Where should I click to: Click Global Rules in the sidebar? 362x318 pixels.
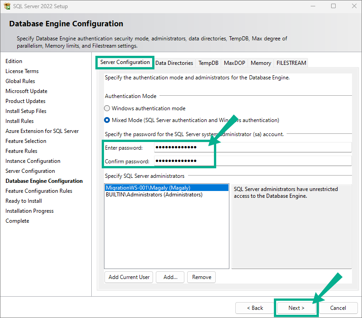[20, 81]
